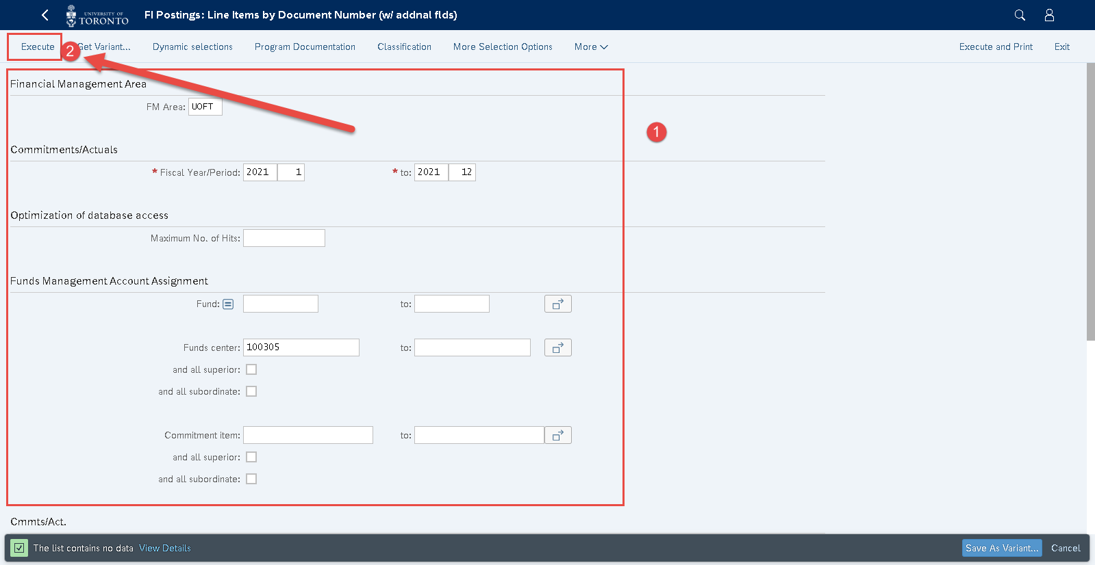Click the 'Commitments/Actuals' section heading
Image resolution: width=1095 pixels, height=565 pixels.
64,150
